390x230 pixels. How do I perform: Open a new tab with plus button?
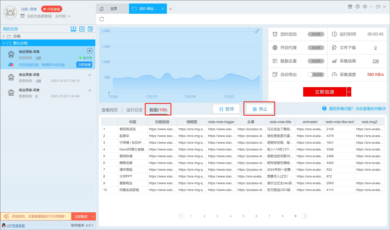coord(170,9)
